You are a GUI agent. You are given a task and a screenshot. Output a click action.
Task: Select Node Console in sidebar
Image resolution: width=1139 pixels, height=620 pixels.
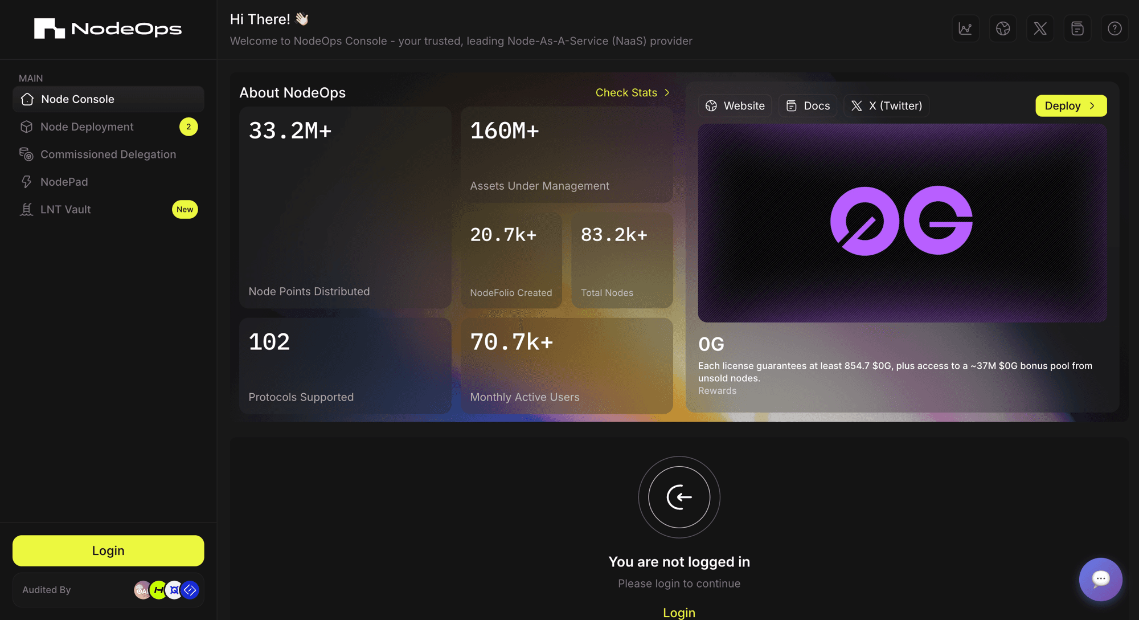pyautogui.click(x=108, y=99)
